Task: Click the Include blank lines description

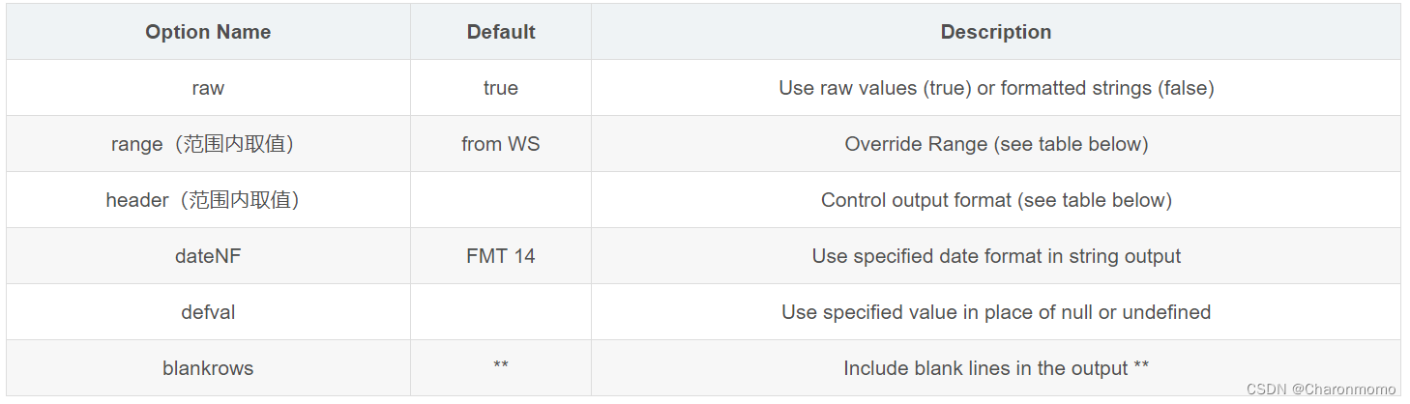Action: 996,368
